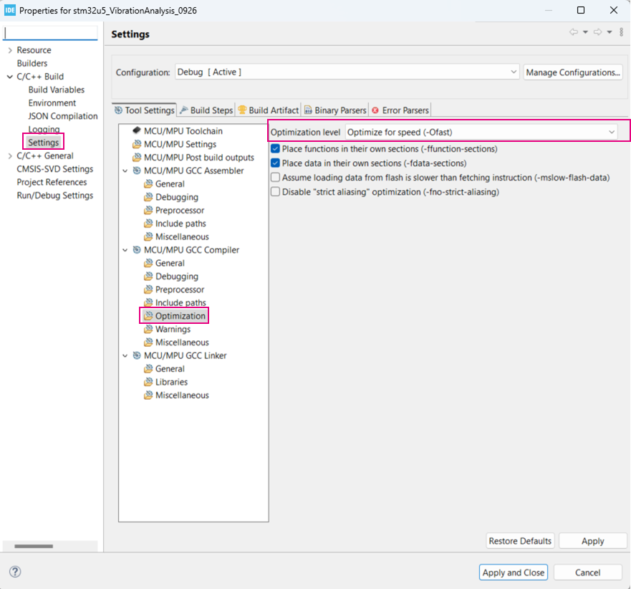Select Logging in left tree
This screenshot has height=589, width=631.
pyautogui.click(x=44, y=129)
